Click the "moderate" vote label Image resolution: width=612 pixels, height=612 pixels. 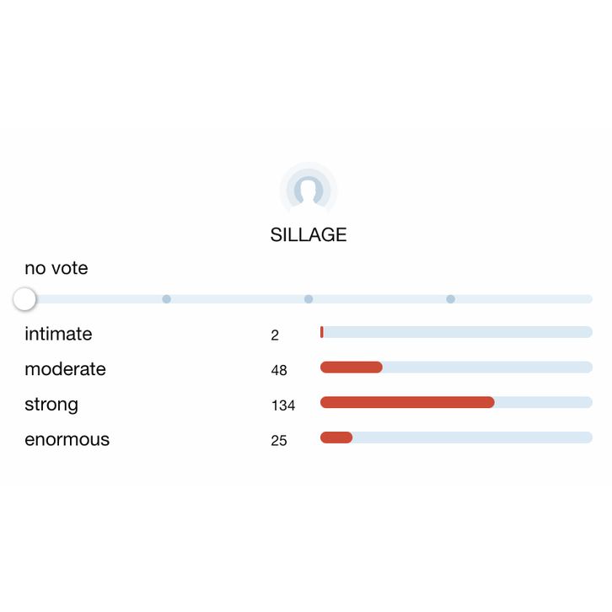[65, 369]
